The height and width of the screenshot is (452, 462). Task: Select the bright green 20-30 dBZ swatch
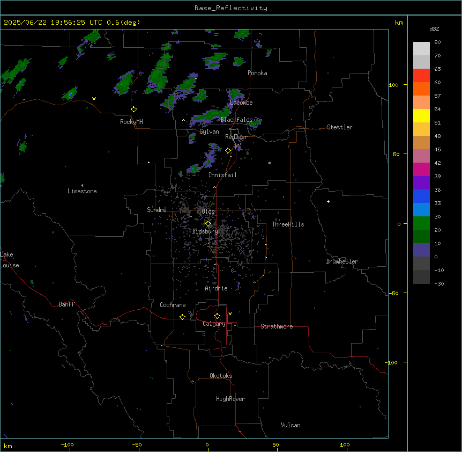tap(421, 223)
